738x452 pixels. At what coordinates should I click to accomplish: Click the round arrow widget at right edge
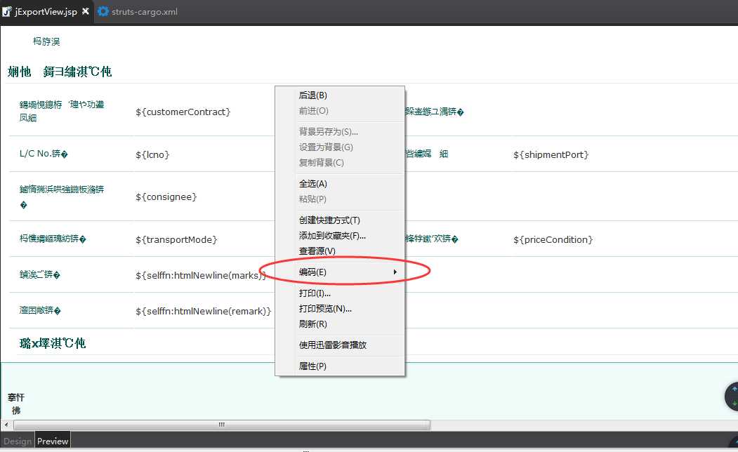[732, 397]
